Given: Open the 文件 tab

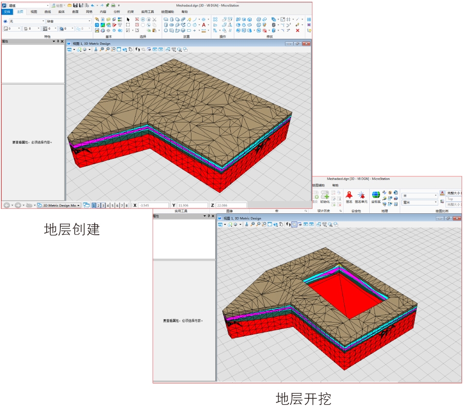Looking at the screenshot, I should pos(7,11).
